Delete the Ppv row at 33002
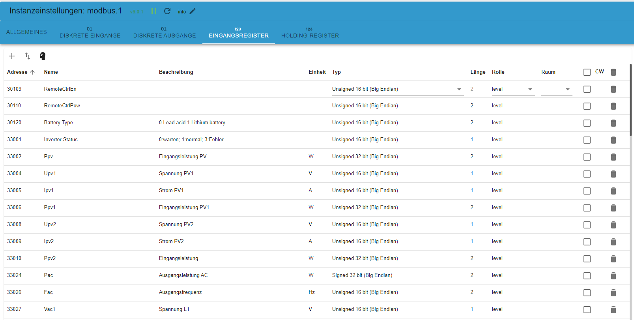 pos(613,157)
